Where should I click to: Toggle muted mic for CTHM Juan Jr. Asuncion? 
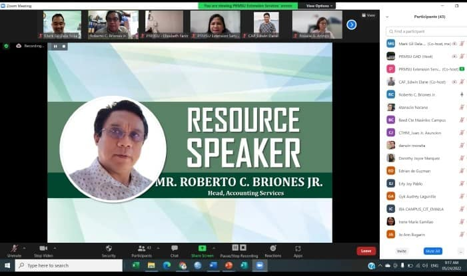462,133
